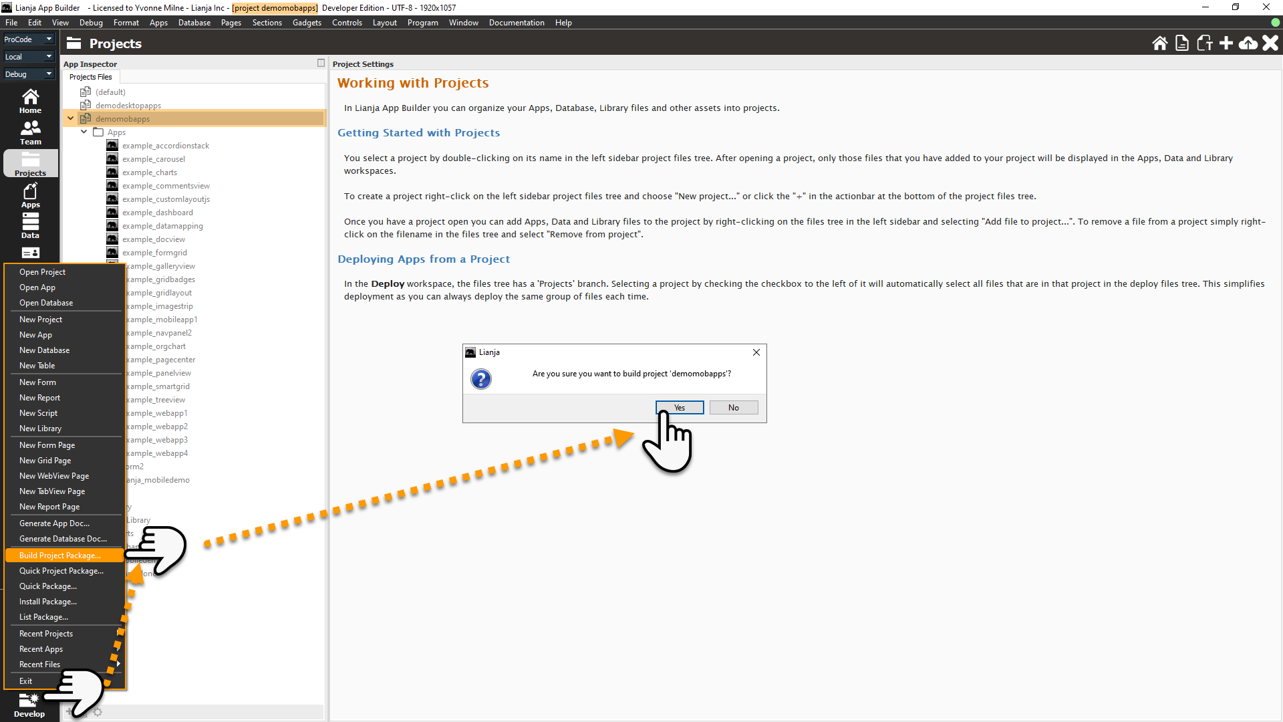Open the Debug dropdown
Screen dimensions: 1283x722
click(x=29, y=74)
